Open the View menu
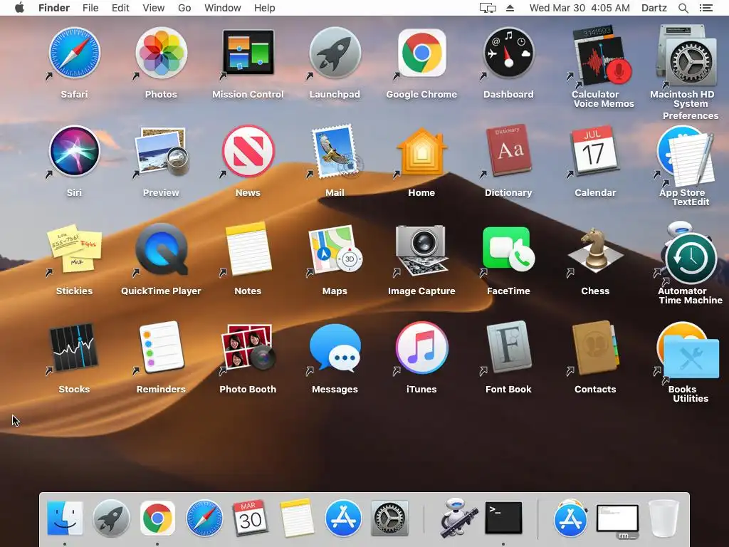The image size is (729, 547). pyautogui.click(x=154, y=8)
